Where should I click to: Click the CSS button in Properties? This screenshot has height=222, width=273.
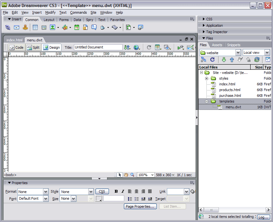click(x=102, y=191)
